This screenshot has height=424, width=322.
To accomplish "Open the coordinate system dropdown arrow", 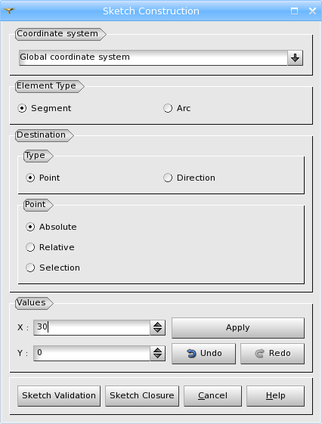I will tap(295, 57).
